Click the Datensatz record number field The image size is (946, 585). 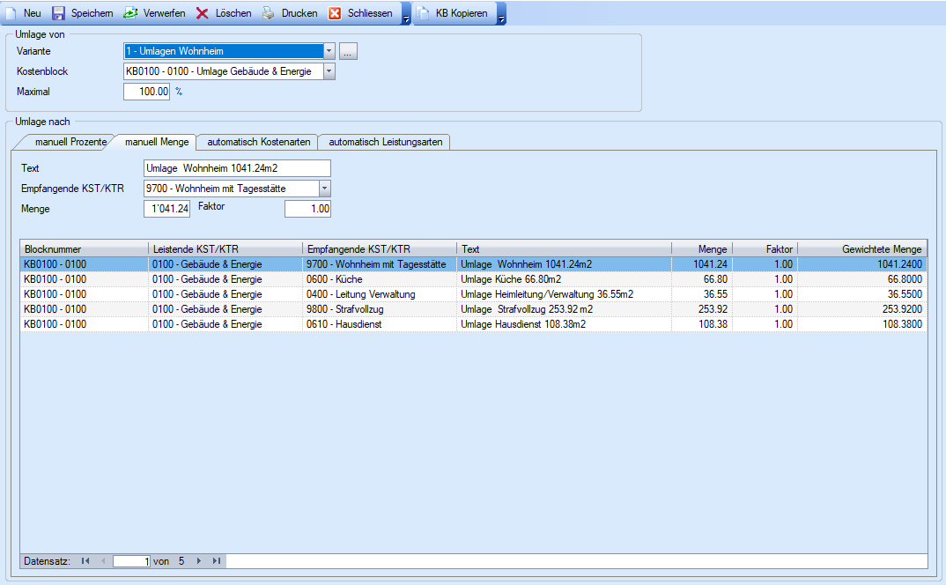coord(131,561)
